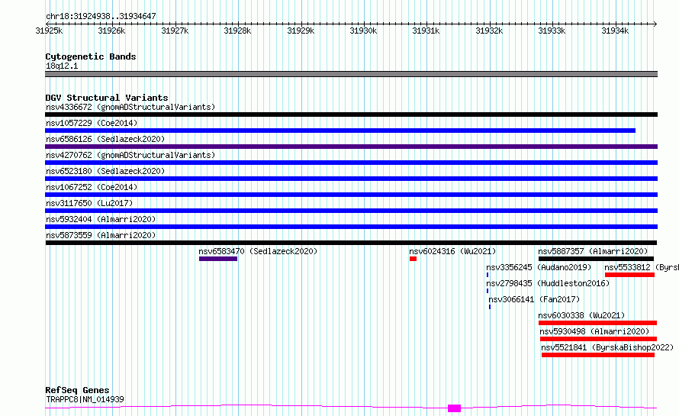Click the Cytogenetic Bands track title
Viewport: 679px width, 416px height.
[91, 56]
